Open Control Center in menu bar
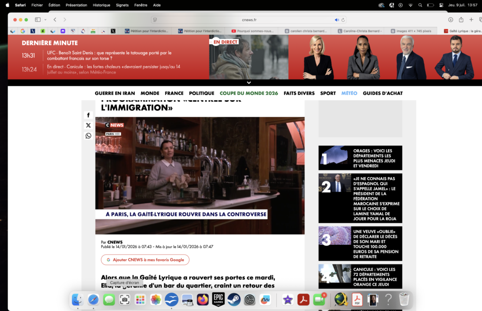This screenshot has width=482, height=311. click(441, 5)
